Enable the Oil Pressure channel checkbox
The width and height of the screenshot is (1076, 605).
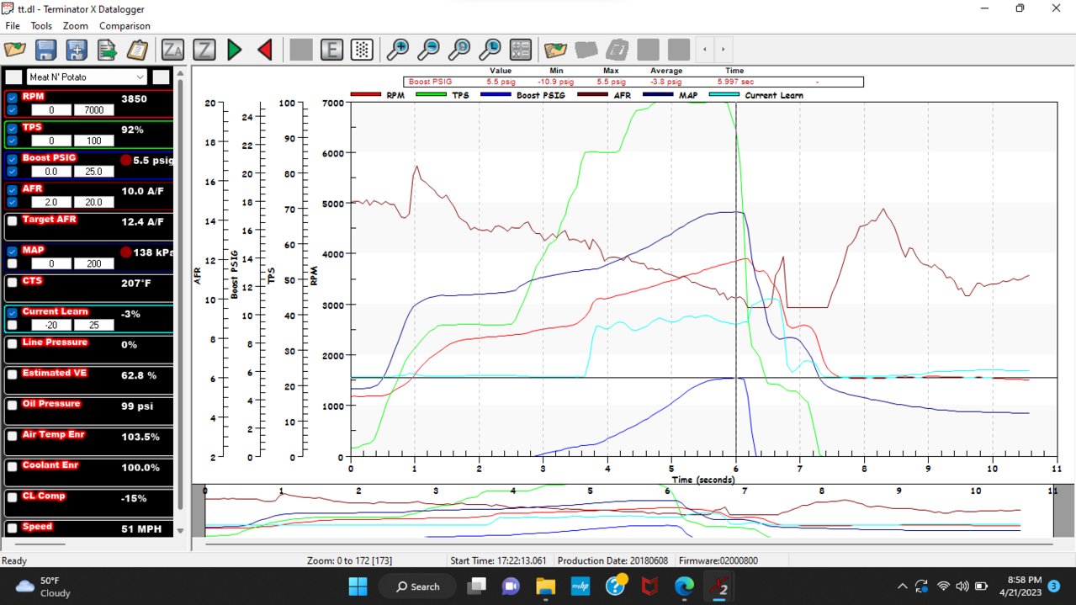point(13,406)
